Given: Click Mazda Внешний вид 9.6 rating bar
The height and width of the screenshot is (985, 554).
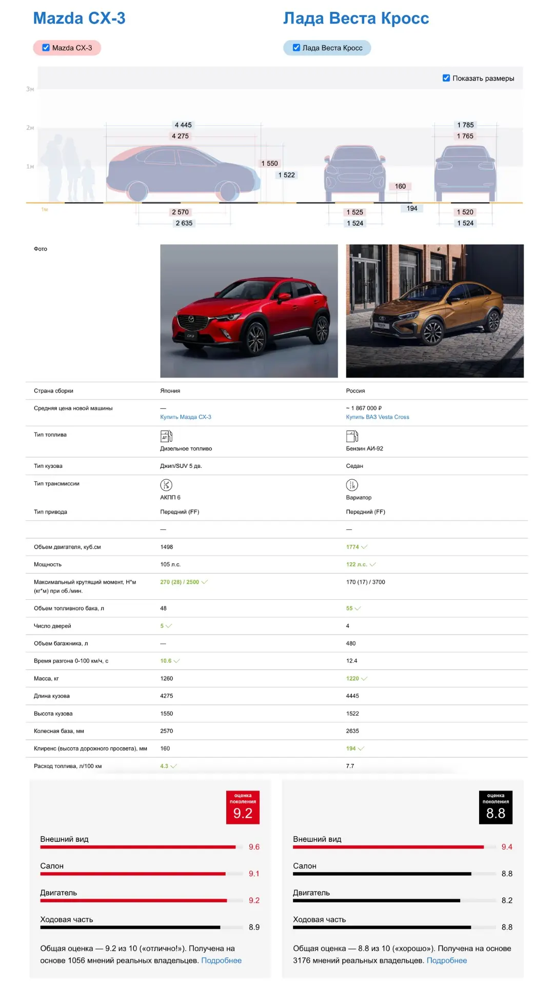Looking at the screenshot, I should click(142, 847).
